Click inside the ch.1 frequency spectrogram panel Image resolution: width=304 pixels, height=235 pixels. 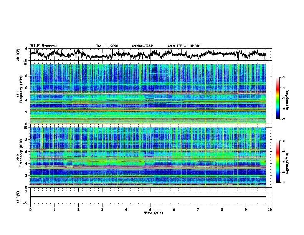pos(148,94)
